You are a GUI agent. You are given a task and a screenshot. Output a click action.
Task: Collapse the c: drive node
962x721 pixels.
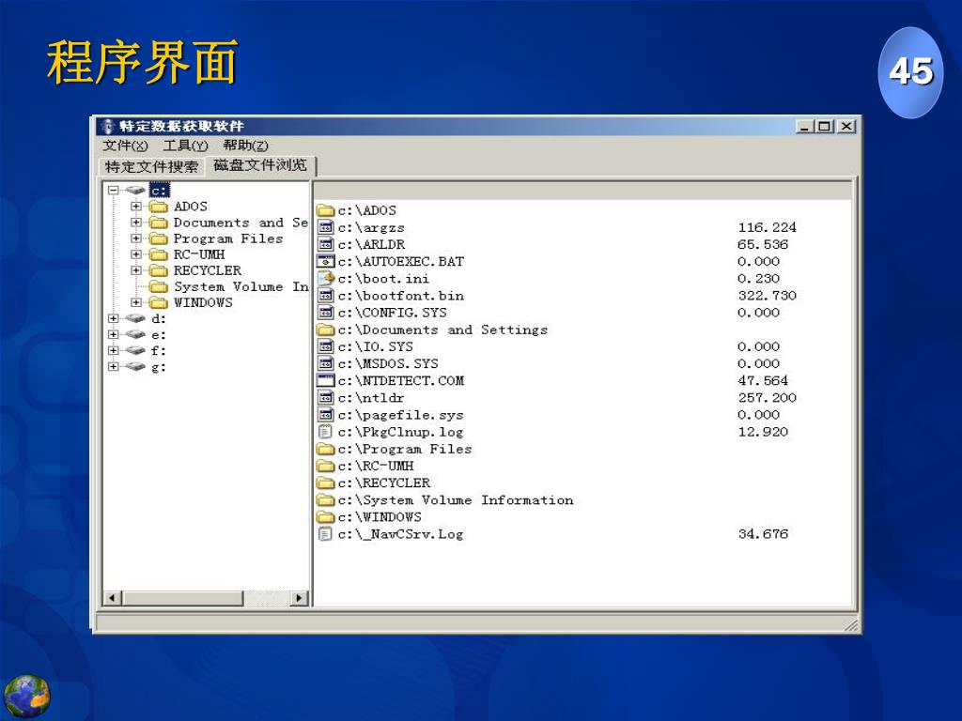tap(113, 190)
